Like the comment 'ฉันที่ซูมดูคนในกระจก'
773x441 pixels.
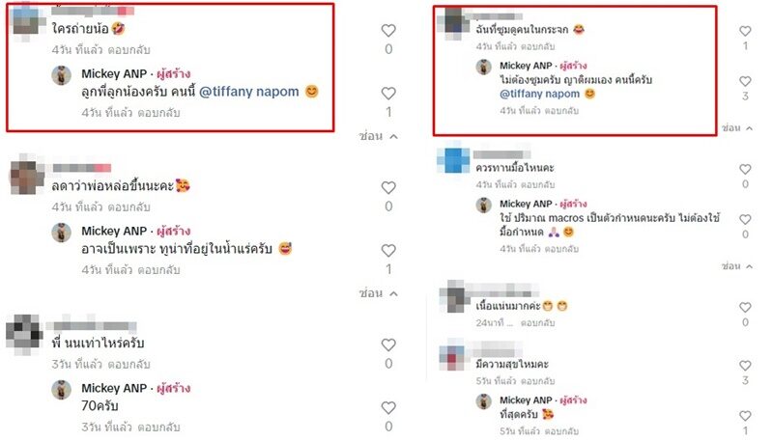(745, 31)
